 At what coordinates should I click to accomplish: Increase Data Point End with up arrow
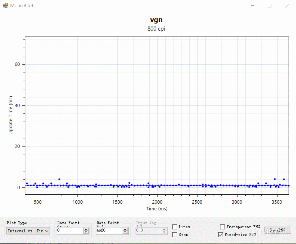[x=125, y=229]
